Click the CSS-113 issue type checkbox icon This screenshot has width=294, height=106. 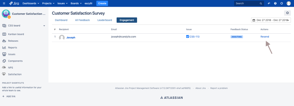pyautogui.click(x=187, y=37)
